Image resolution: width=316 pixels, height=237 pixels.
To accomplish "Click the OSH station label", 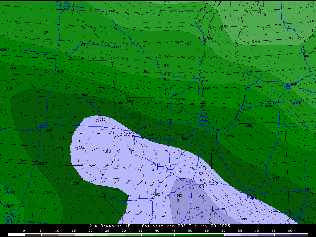I will pos(187,44).
